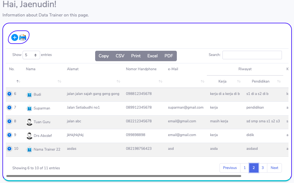Sort by e-Mail column arrows

(202, 81)
